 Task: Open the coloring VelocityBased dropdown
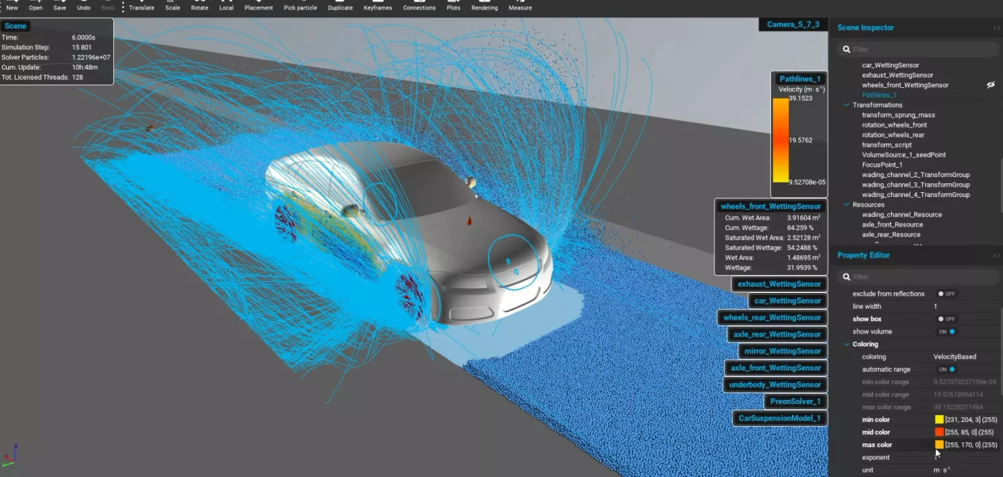(x=955, y=356)
